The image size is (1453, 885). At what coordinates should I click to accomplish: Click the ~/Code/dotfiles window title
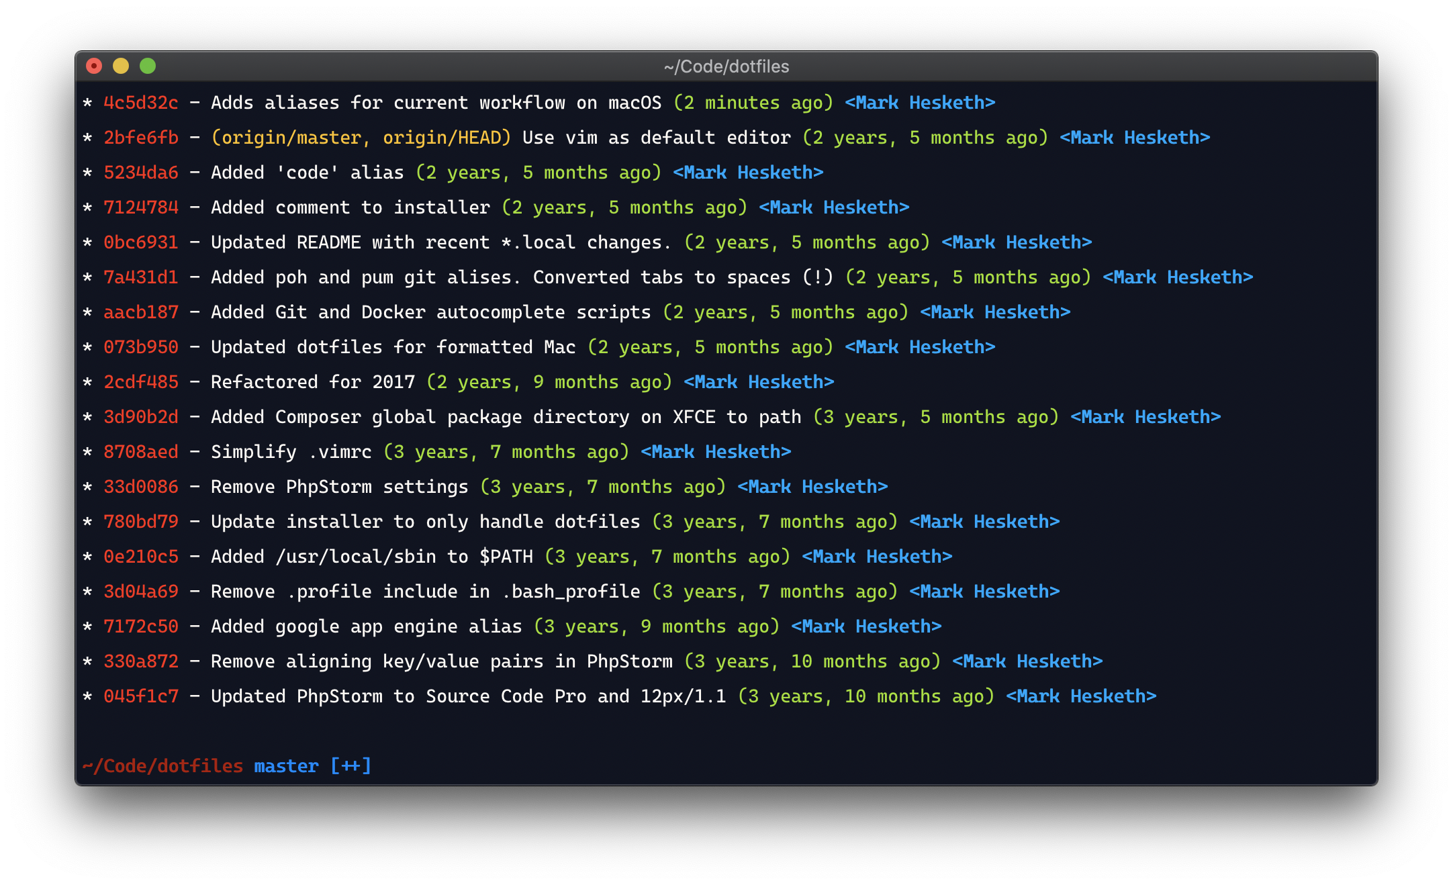point(726,66)
